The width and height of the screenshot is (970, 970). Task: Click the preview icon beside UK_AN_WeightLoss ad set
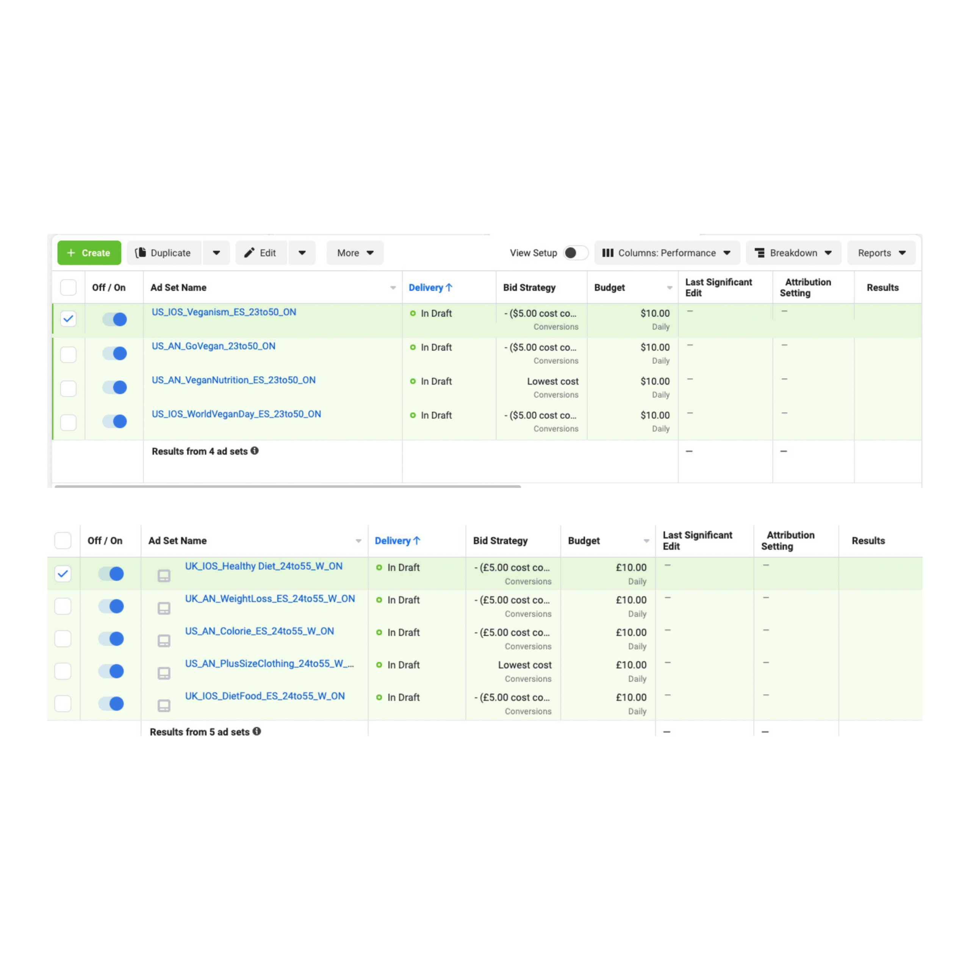[164, 608]
